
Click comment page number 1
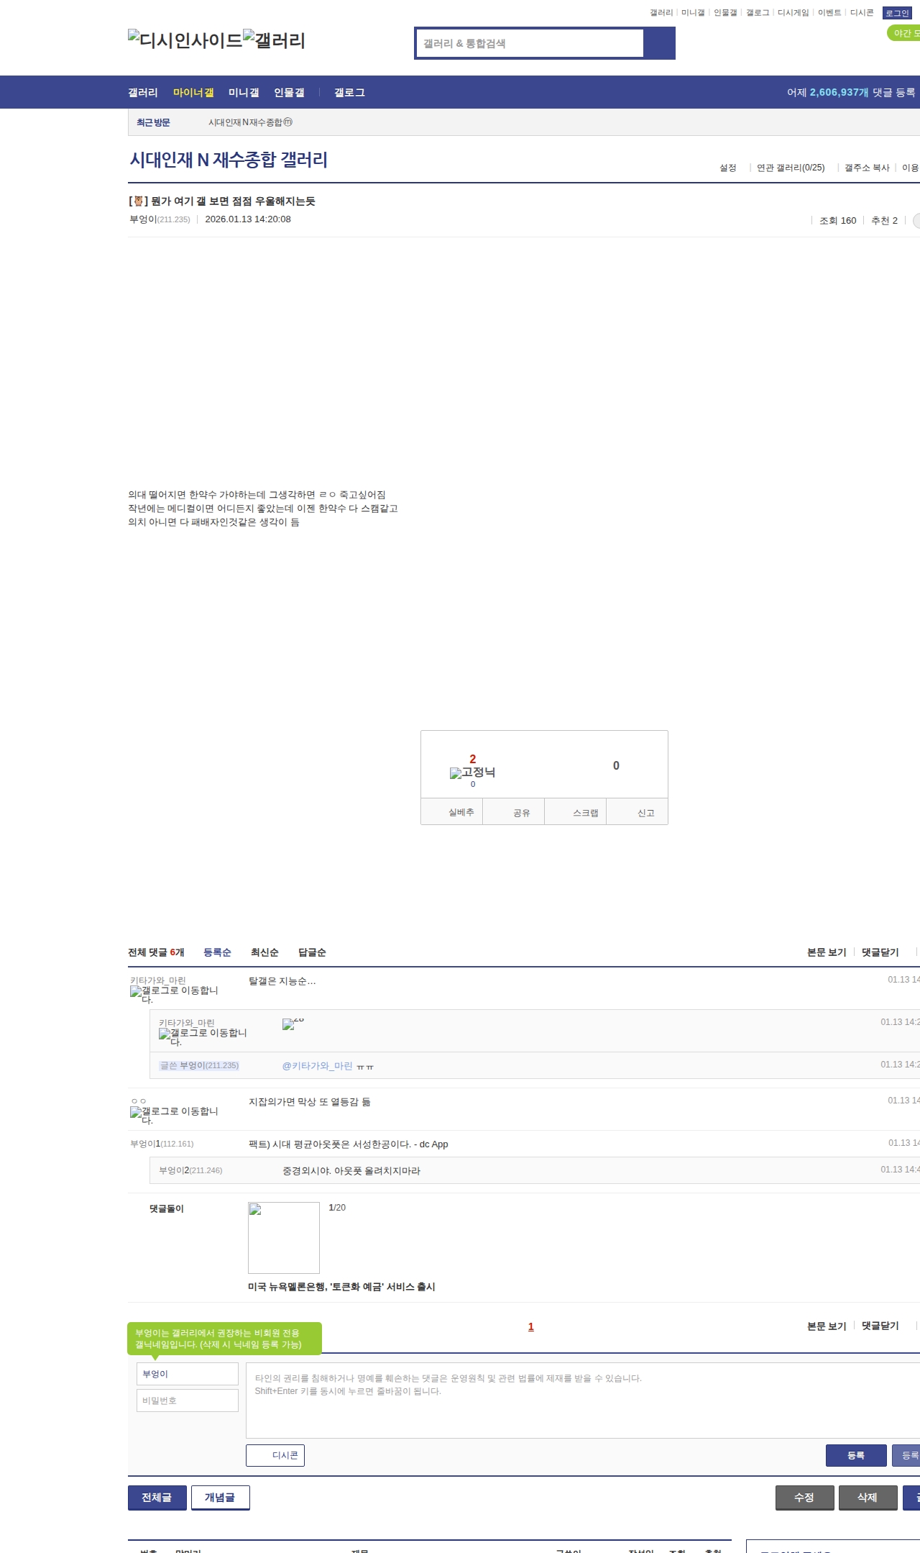[531, 1326]
